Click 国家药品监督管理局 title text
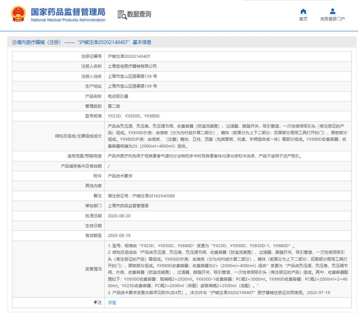Image resolution: width=358 pixels, height=314 pixels. point(68,12)
